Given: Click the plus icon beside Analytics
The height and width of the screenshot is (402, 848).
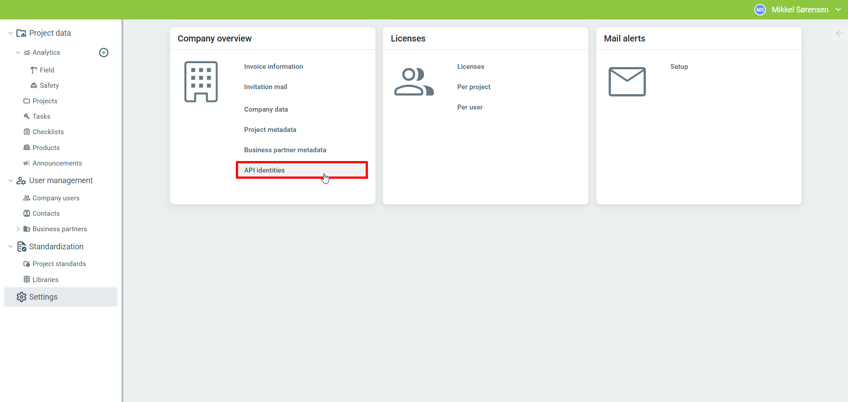Looking at the screenshot, I should pyautogui.click(x=104, y=53).
